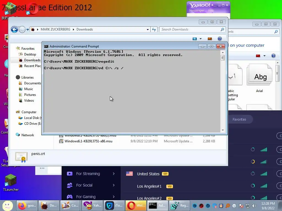Viewport: 282px width, 211px height.
Task: Click red view icon in Fonts window
Action: tap(258, 56)
